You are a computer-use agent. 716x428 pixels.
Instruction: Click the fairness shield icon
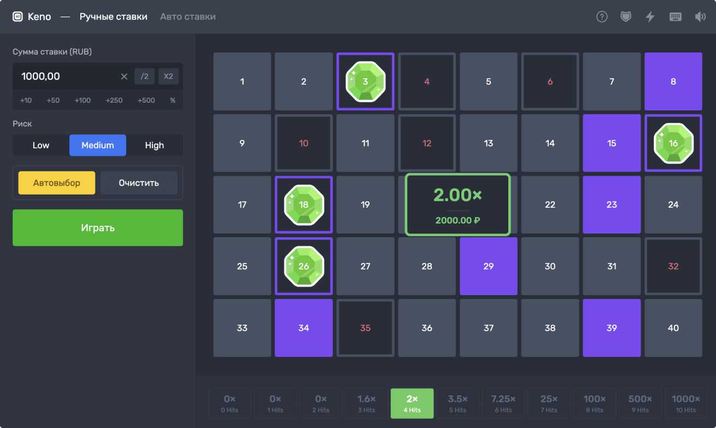(x=626, y=17)
